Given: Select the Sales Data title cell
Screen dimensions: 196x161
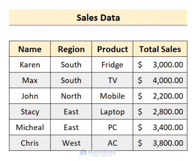Looking at the screenshot, I should pyautogui.click(x=98, y=17).
